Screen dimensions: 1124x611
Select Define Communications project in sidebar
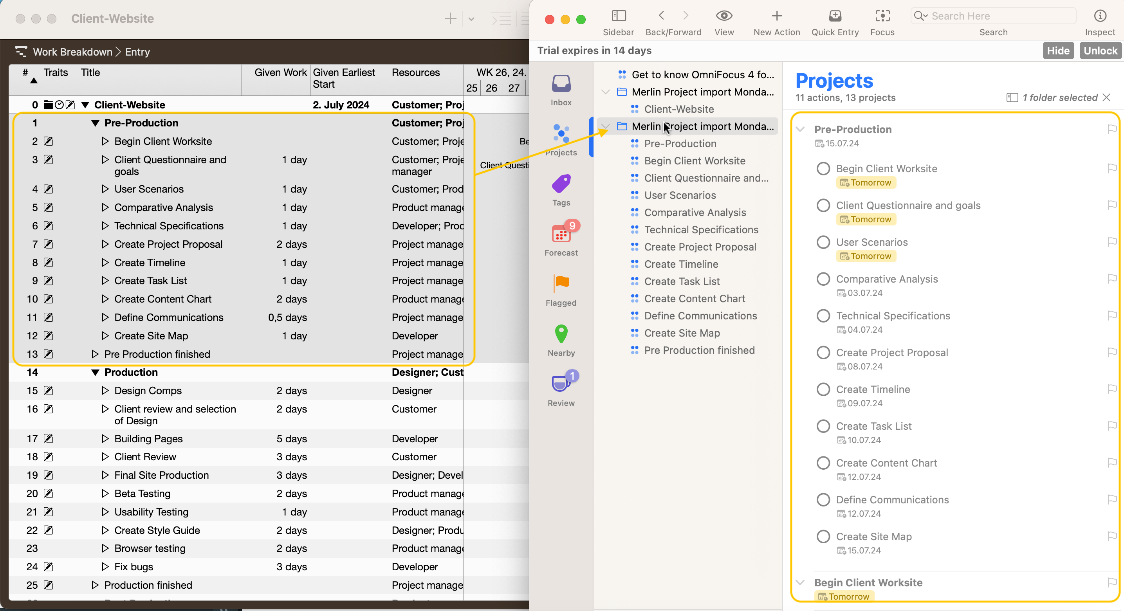pos(700,316)
